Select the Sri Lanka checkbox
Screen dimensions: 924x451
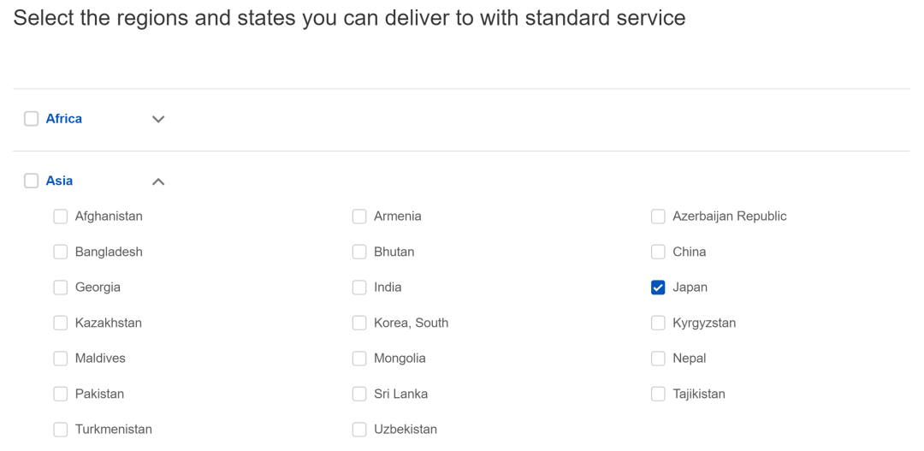coord(359,394)
